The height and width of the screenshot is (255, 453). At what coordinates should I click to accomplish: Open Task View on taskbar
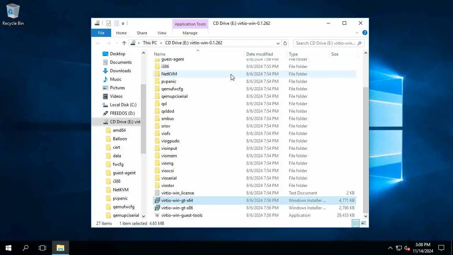(x=42, y=248)
